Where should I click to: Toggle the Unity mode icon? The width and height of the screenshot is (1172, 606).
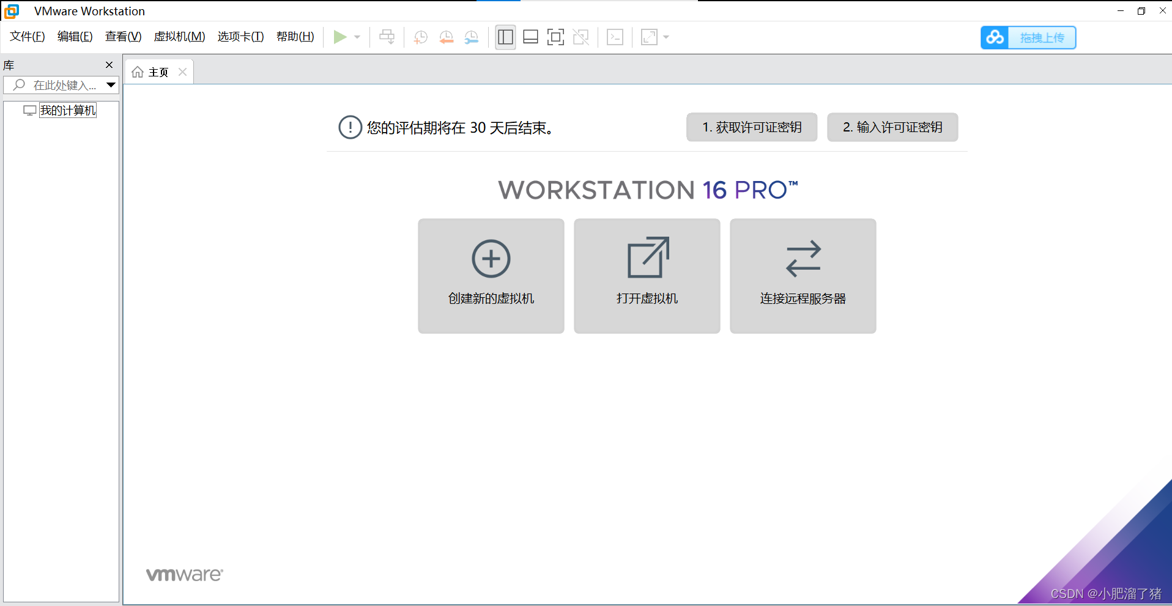(580, 37)
